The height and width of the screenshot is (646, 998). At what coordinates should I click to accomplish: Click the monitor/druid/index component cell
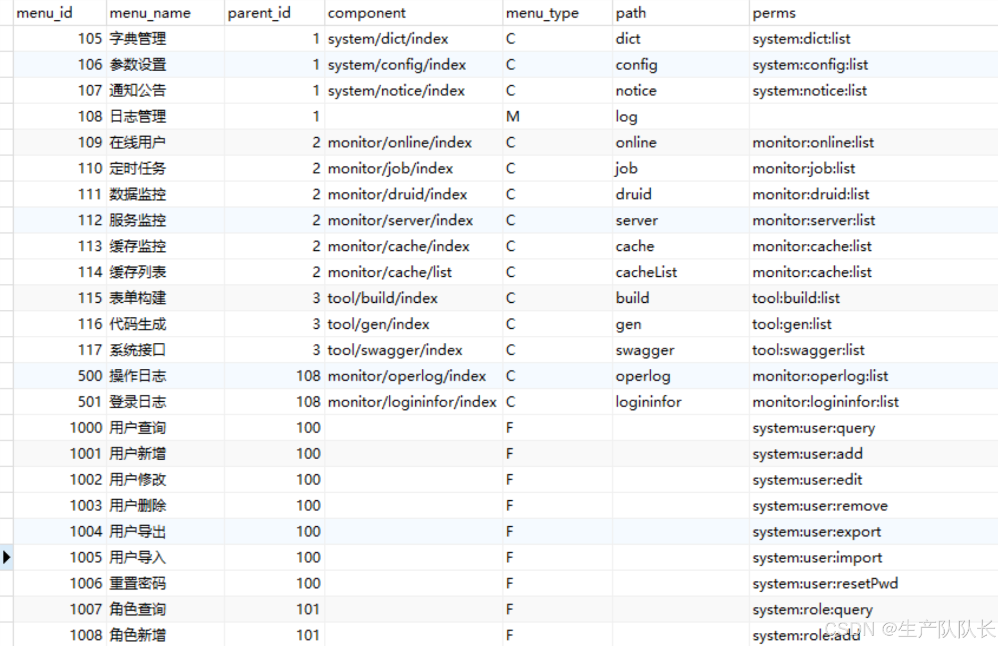click(x=397, y=194)
